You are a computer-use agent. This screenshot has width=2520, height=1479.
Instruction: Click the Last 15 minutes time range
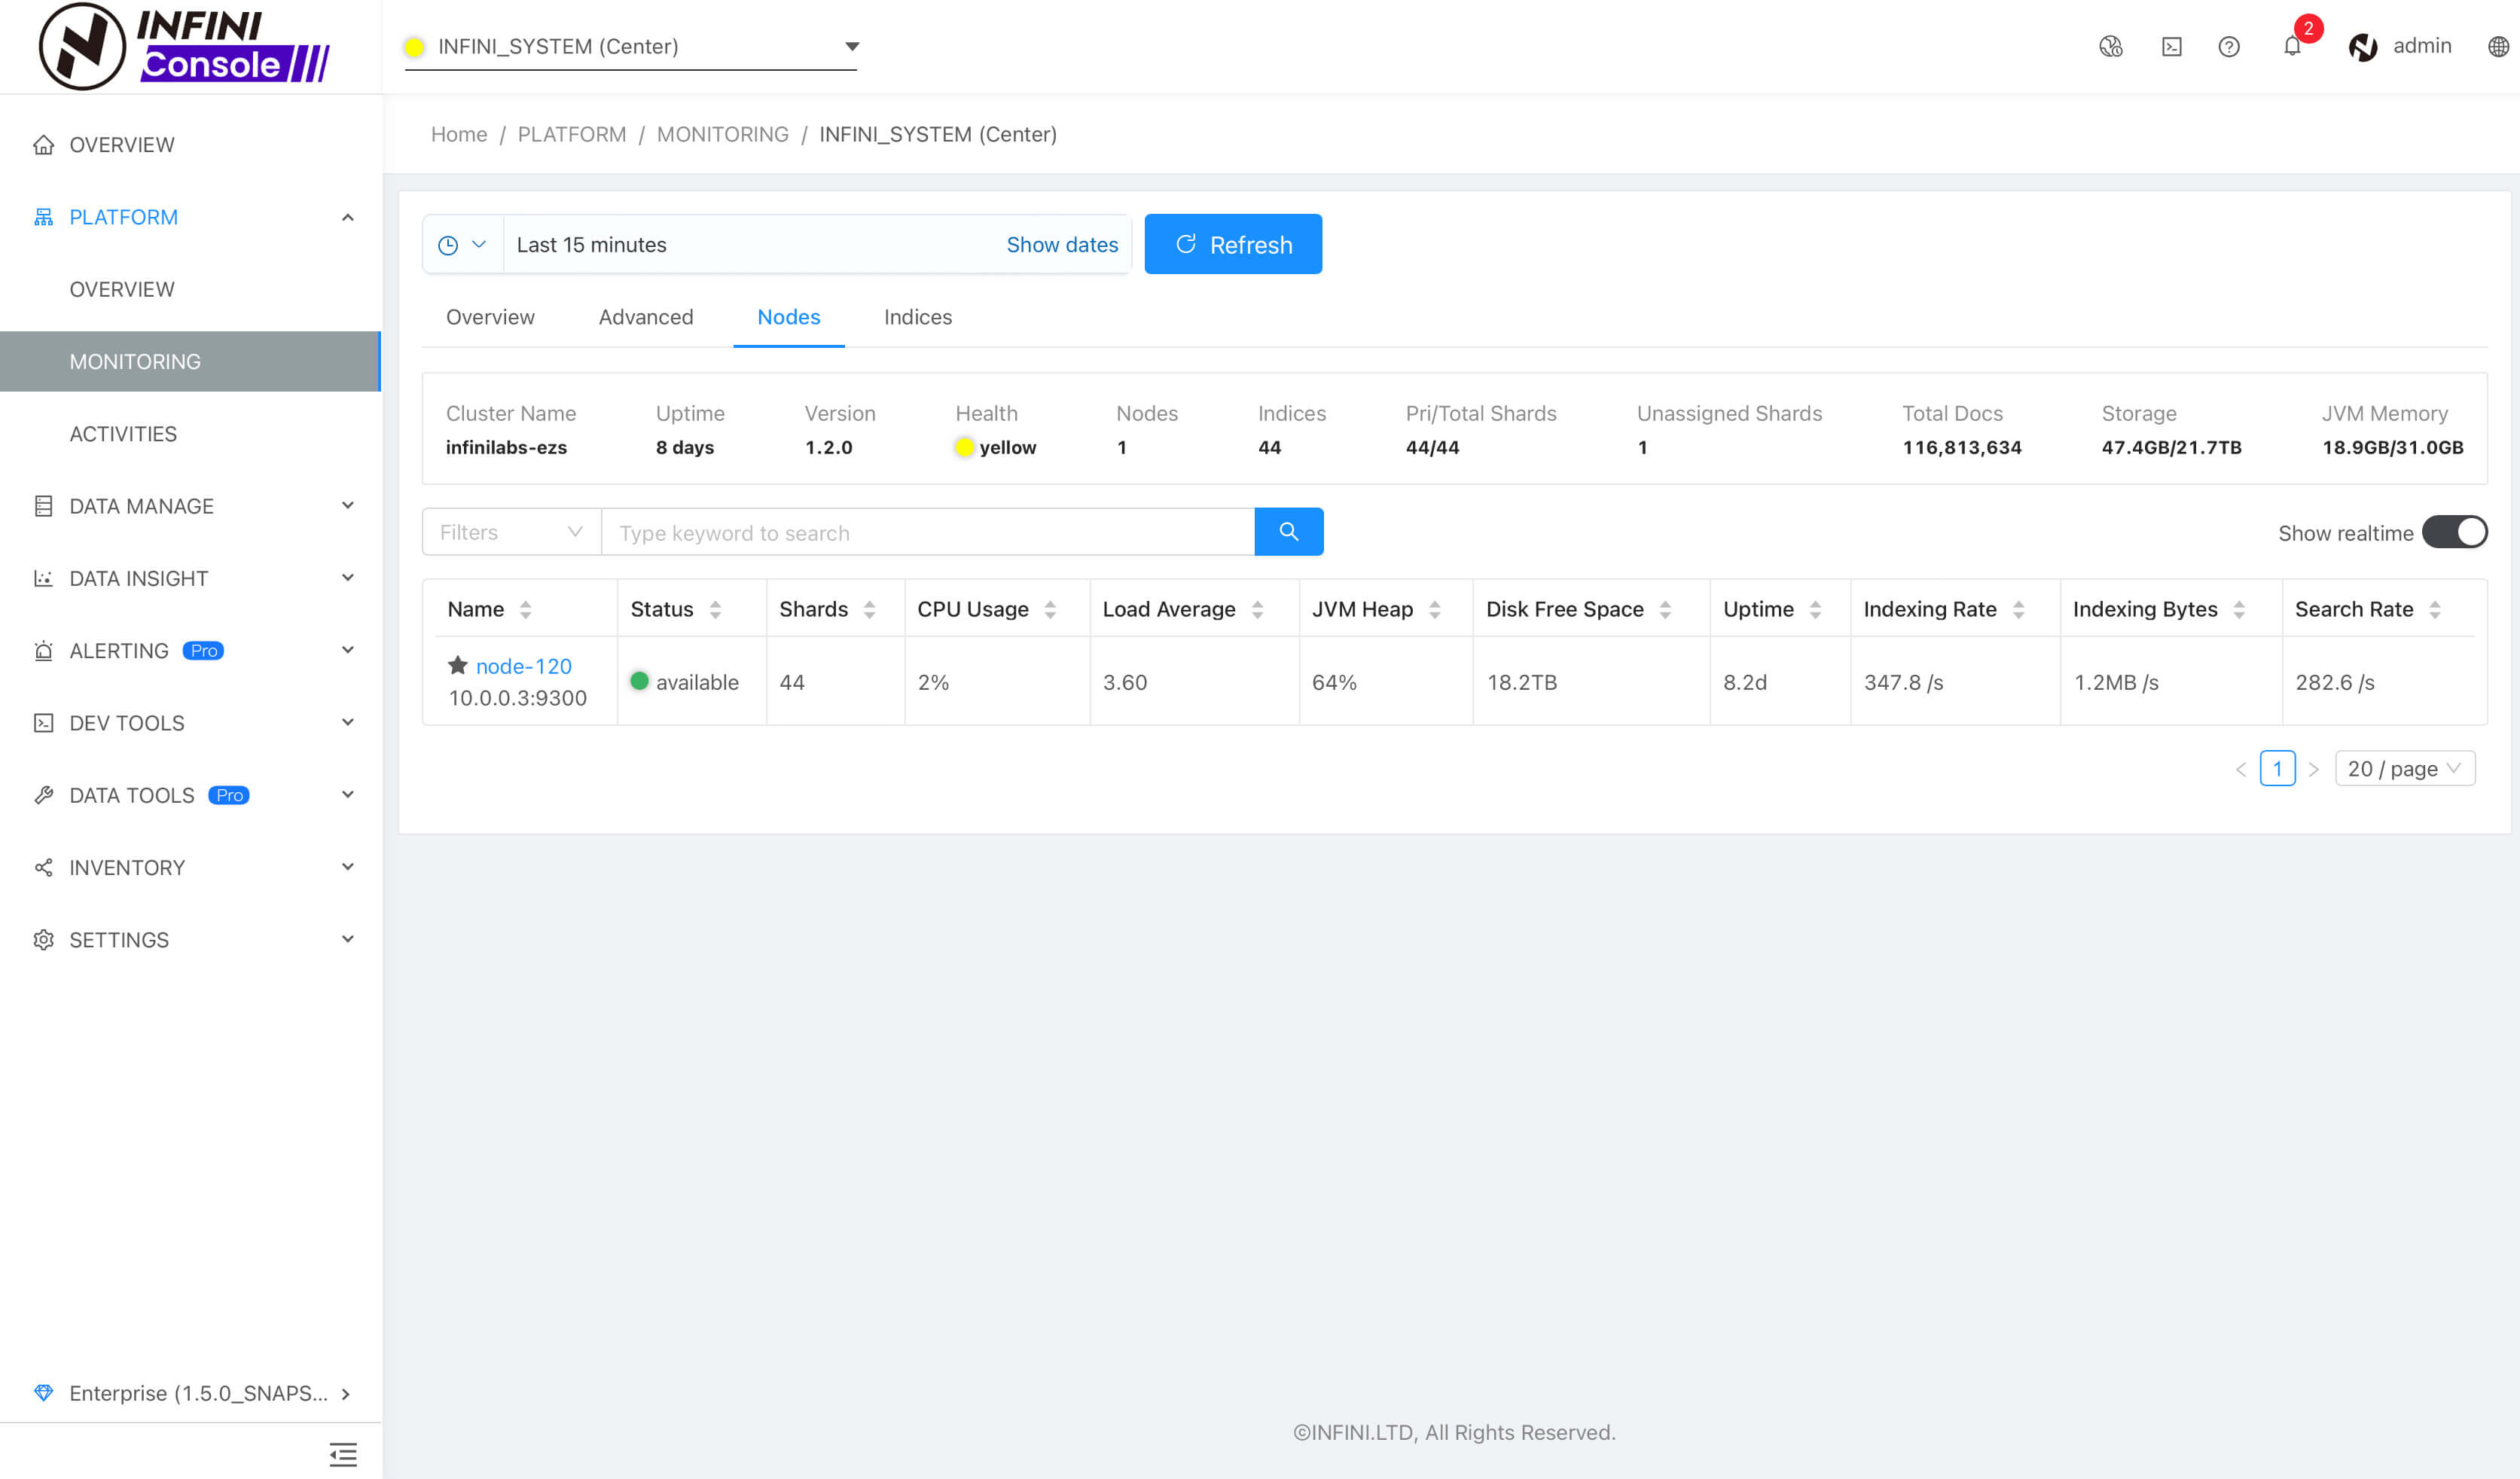[591, 245]
